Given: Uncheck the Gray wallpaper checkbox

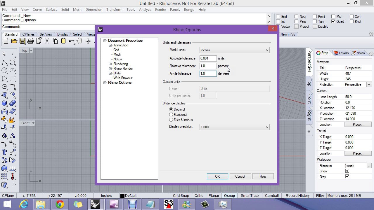Looking at the screenshot, I should [x=347, y=176].
